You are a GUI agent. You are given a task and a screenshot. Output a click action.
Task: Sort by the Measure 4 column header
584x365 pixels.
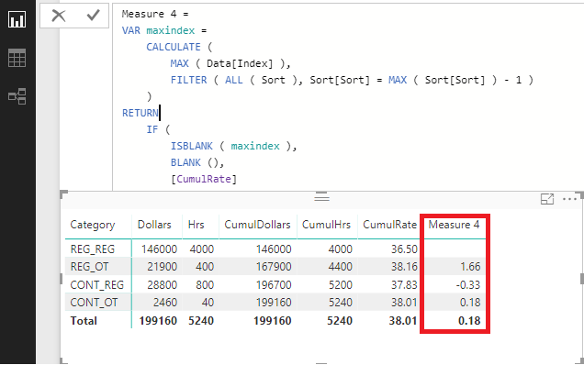[454, 225]
